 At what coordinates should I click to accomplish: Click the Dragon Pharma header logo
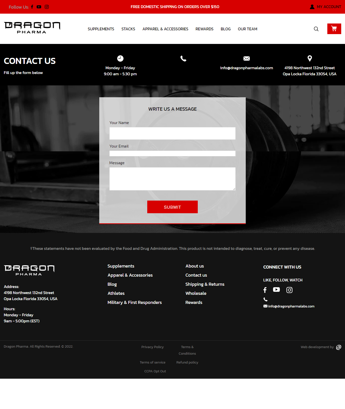(x=32, y=28)
